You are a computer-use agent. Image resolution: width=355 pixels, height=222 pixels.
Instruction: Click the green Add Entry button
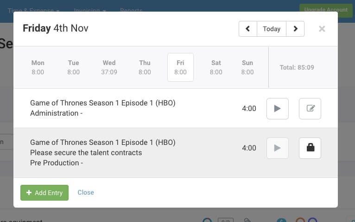[44, 193]
